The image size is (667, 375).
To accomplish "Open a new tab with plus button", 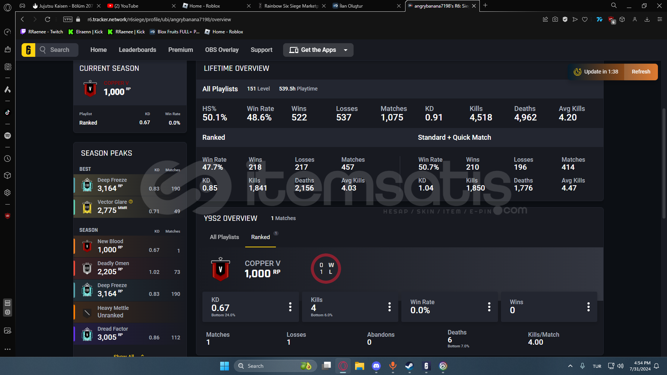I will point(485,5).
